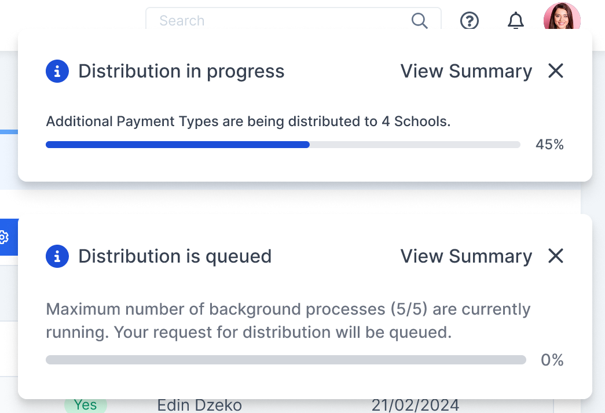Open the user profile avatar

click(x=562, y=17)
